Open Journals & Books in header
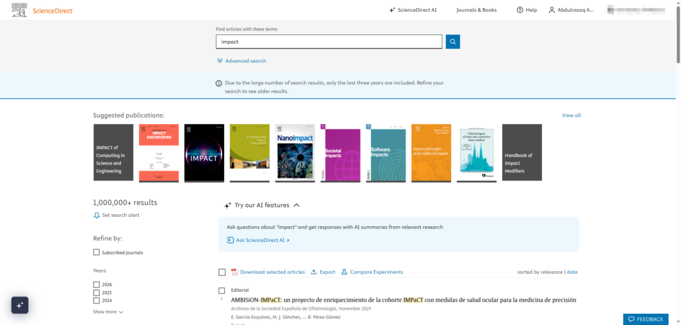This screenshot has height=325, width=681. 476,10
